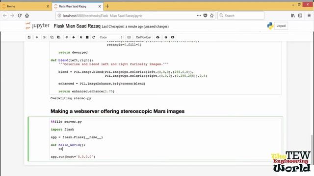This screenshot has height=176, width=314.
Task: Insert a new cell below with the plus icon
Action: [x=37, y=37]
